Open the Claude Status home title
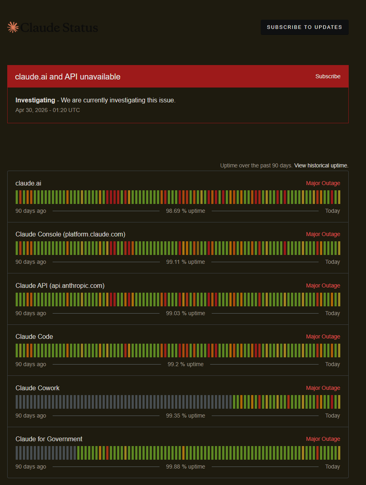The width and height of the screenshot is (366, 485). click(x=59, y=27)
